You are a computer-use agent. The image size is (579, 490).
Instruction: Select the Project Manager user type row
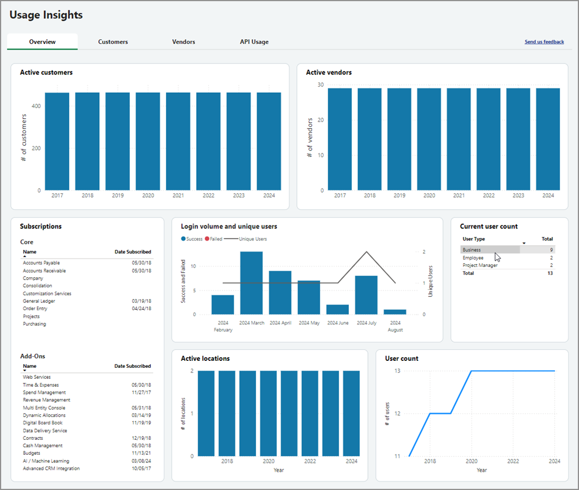tap(480, 265)
